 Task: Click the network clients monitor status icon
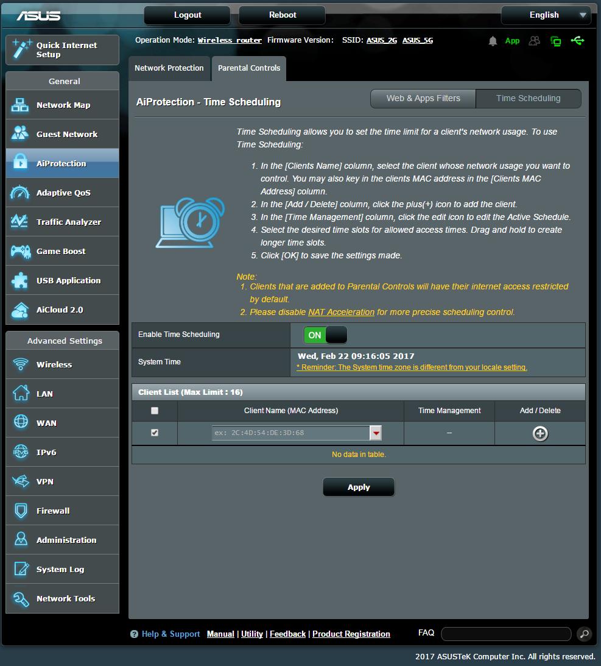(x=555, y=41)
